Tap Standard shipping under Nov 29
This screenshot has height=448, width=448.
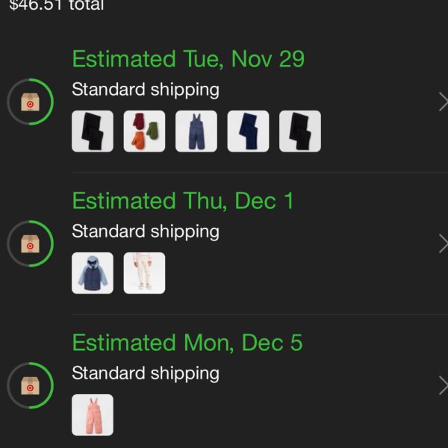146,90
